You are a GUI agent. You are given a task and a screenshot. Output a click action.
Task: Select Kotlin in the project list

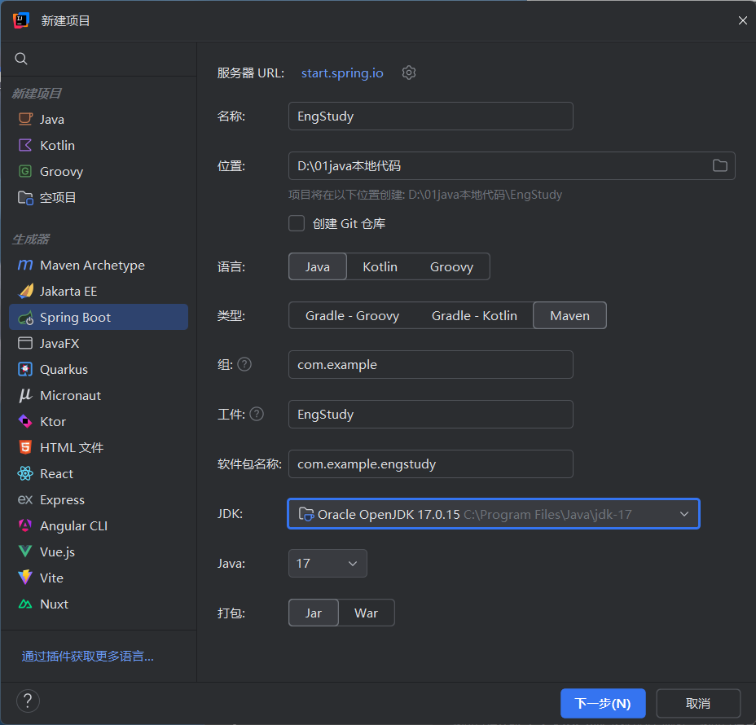(x=99, y=145)
